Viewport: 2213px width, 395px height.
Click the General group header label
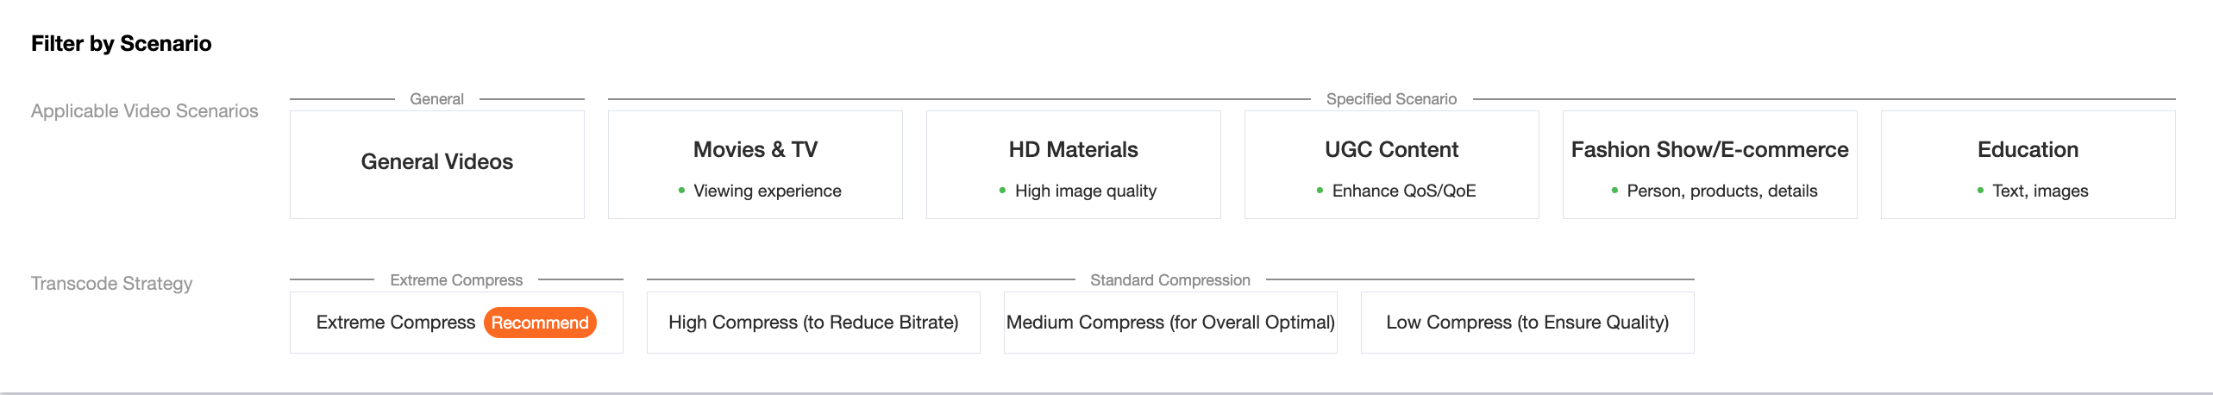point(436,99)
